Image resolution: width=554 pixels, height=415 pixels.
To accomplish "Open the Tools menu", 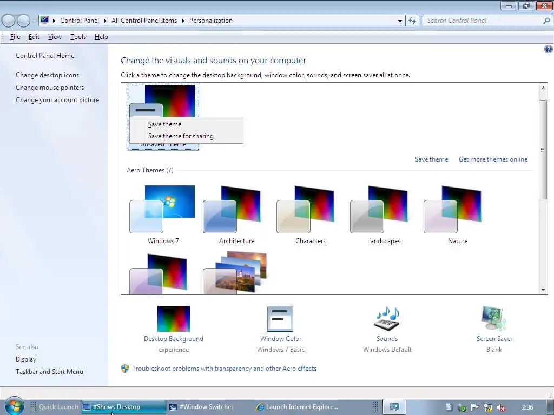I will 78,37.
